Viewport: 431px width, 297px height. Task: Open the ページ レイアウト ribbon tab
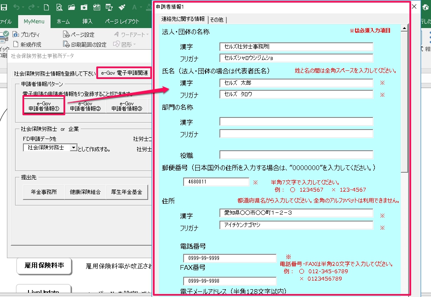122,22
